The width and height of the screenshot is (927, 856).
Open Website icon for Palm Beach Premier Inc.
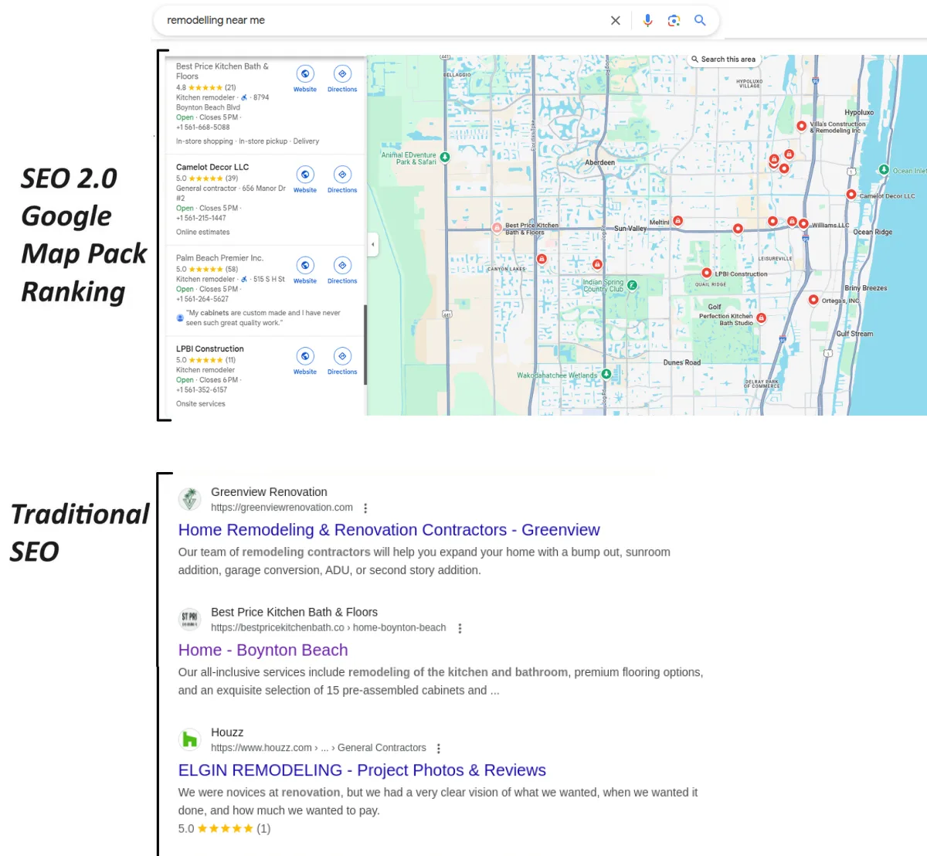[305, 266]
